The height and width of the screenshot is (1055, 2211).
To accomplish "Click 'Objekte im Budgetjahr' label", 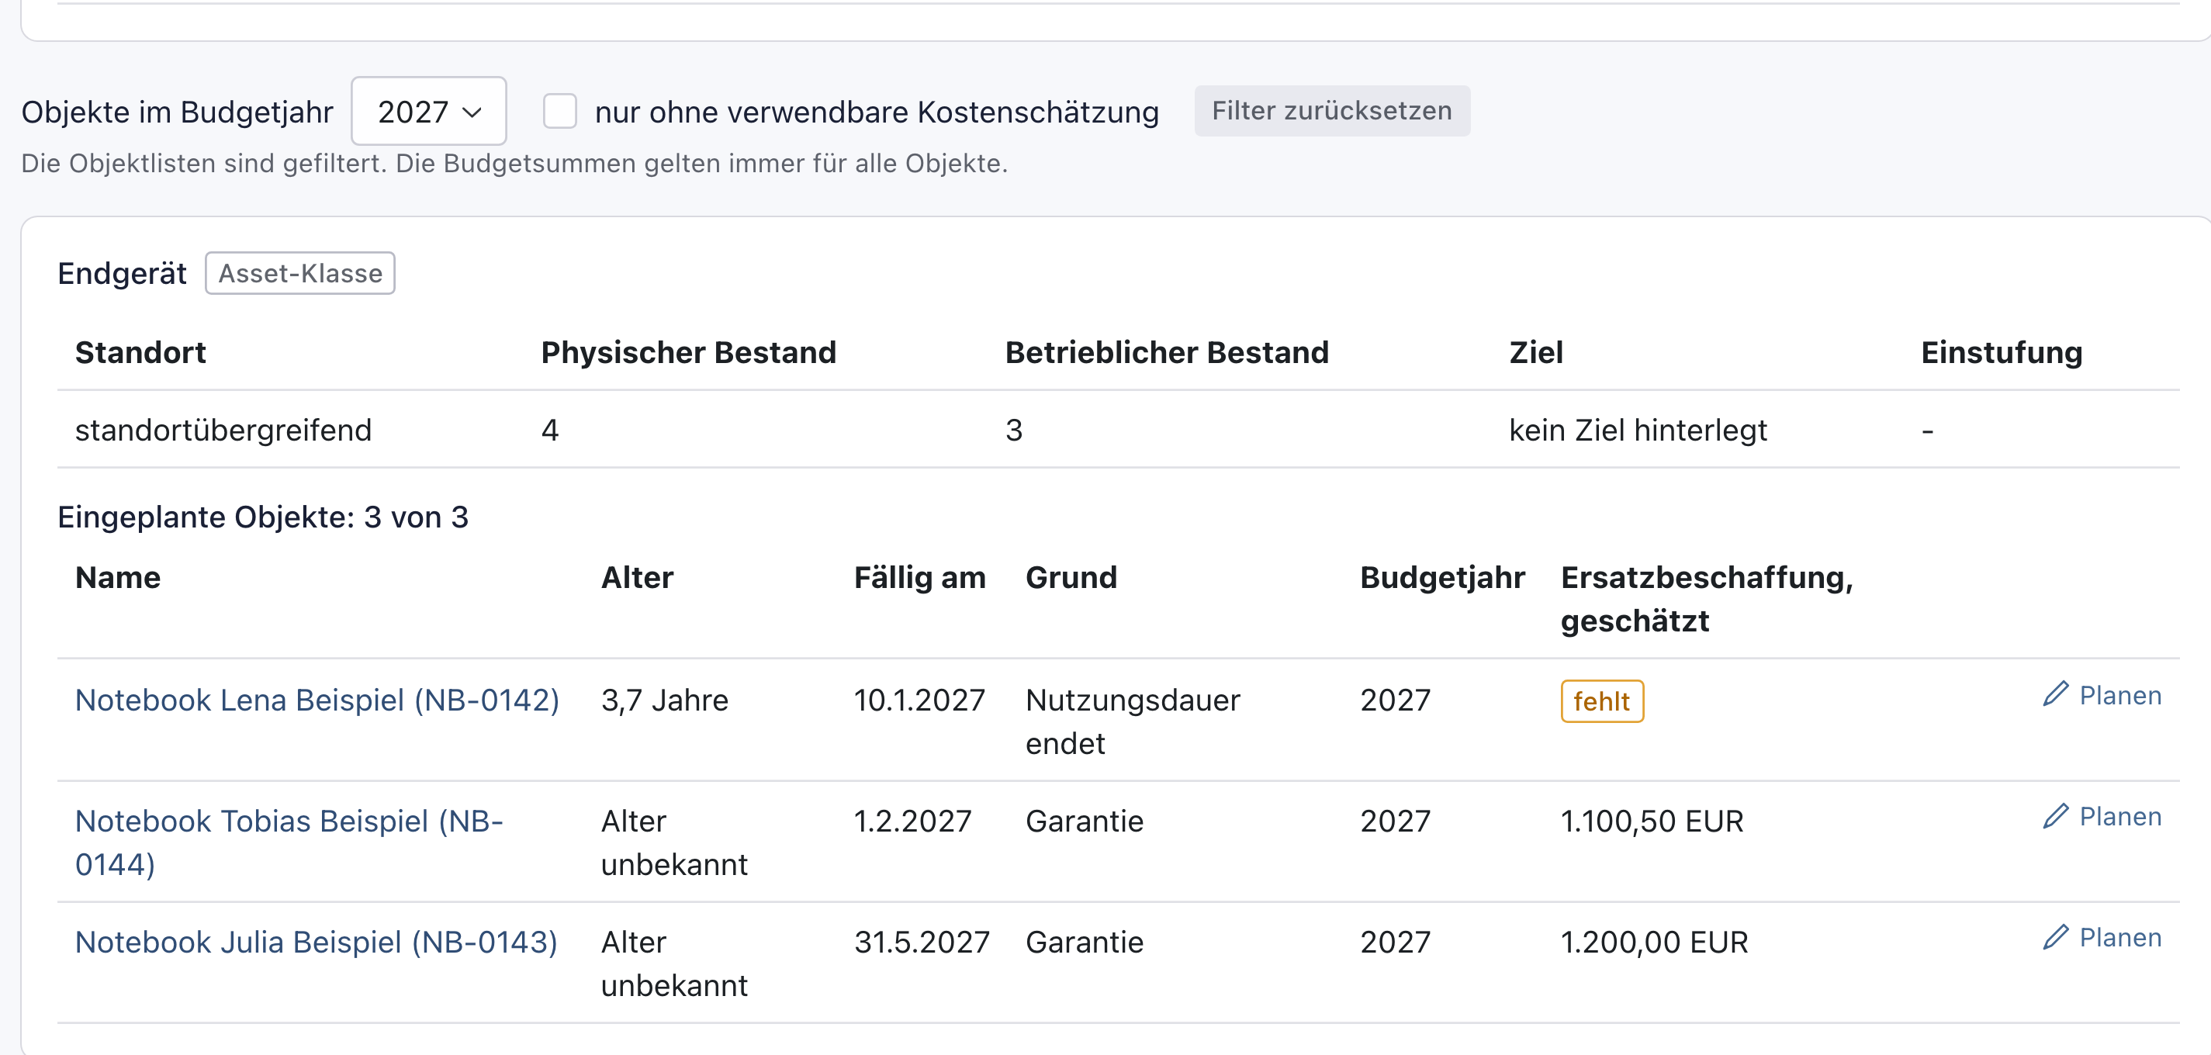I will [177, 112].
